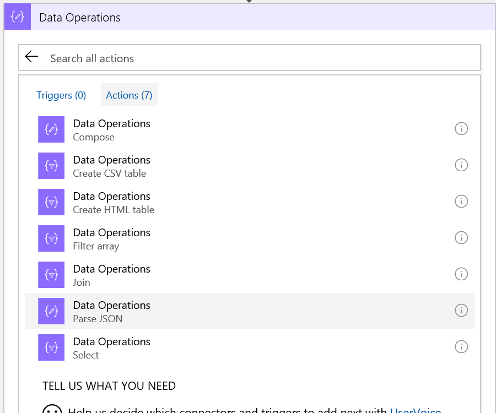Switch to the Actions (7) tab
The height and width of the screenshot is (413, 496).
point(129,95)
